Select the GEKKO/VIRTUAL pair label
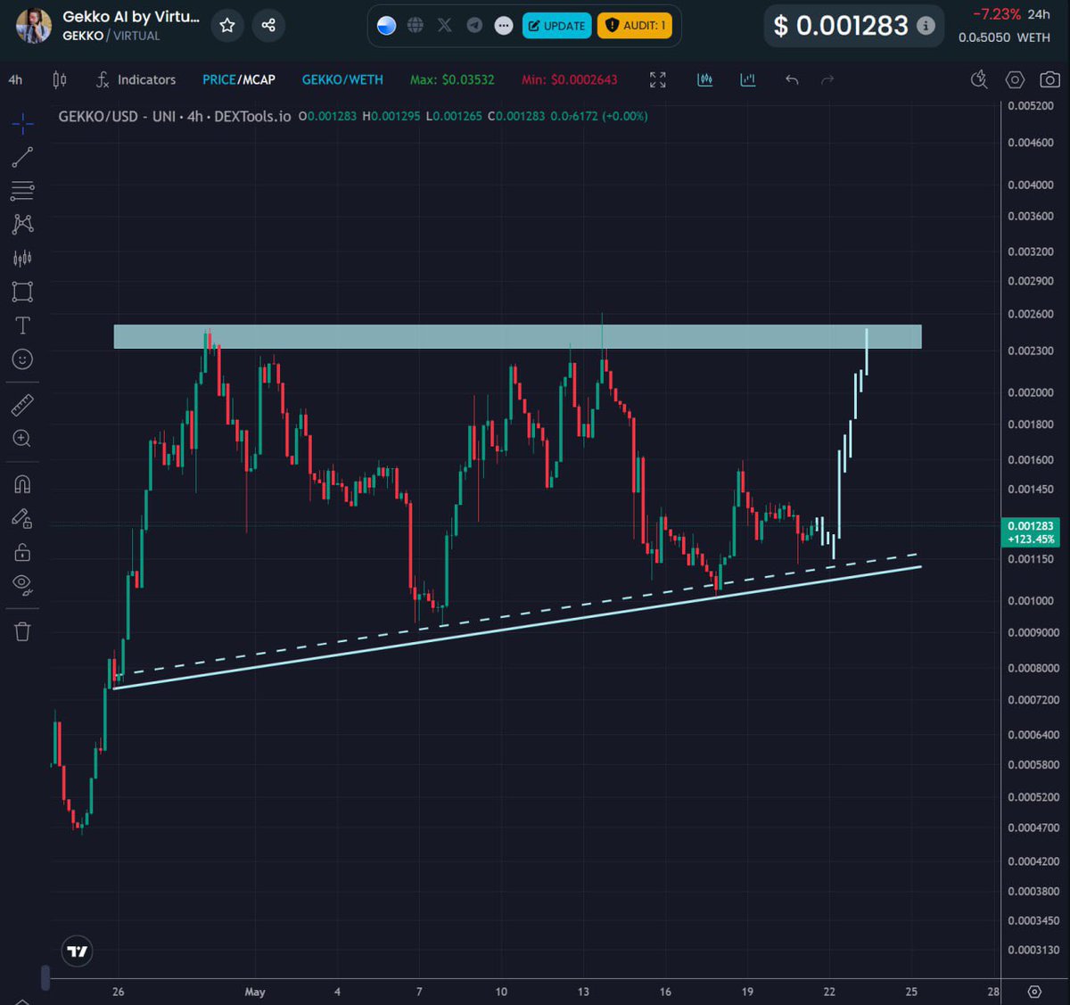This screenshot has height=1005, width=1070. [x=111, y=36]
